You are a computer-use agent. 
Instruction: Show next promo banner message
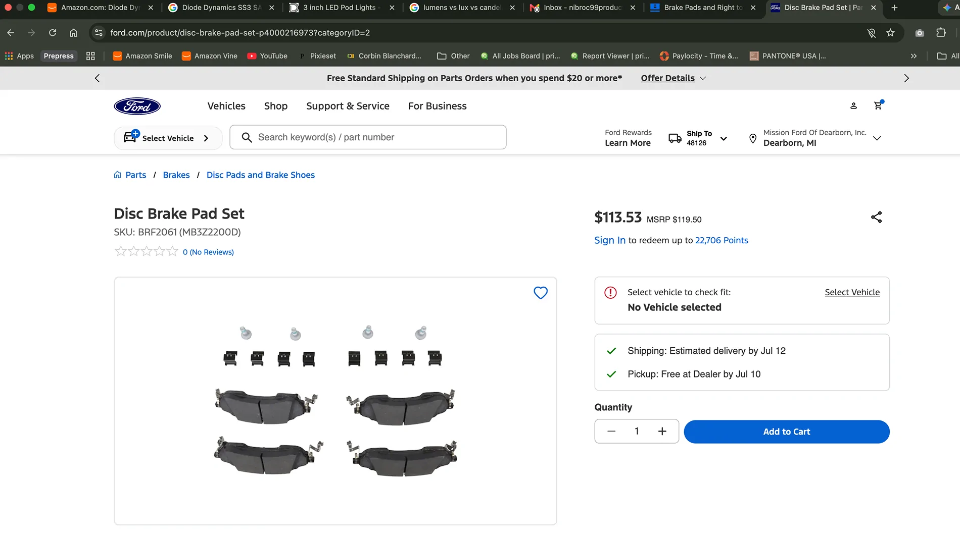906,78
